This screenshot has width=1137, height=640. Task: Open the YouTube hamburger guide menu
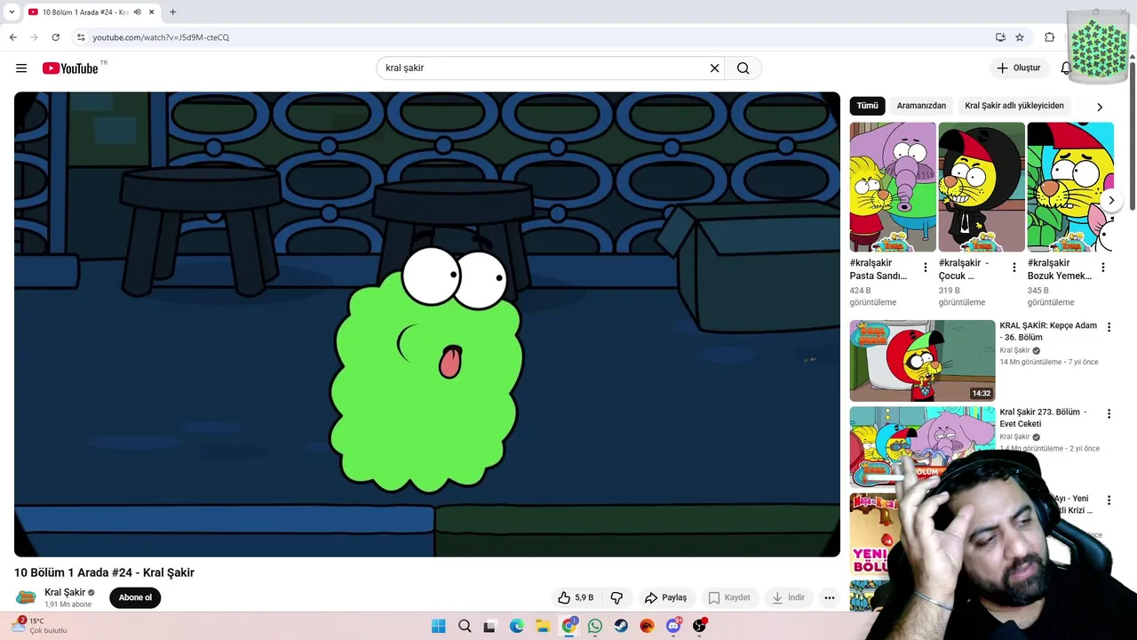coord(21,68)
